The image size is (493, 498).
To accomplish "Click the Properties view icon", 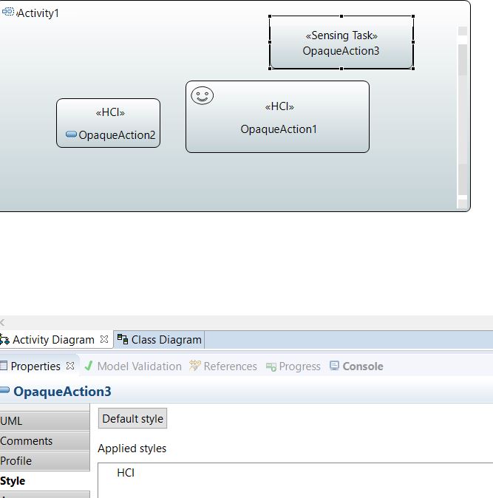I will click(4, 366).
